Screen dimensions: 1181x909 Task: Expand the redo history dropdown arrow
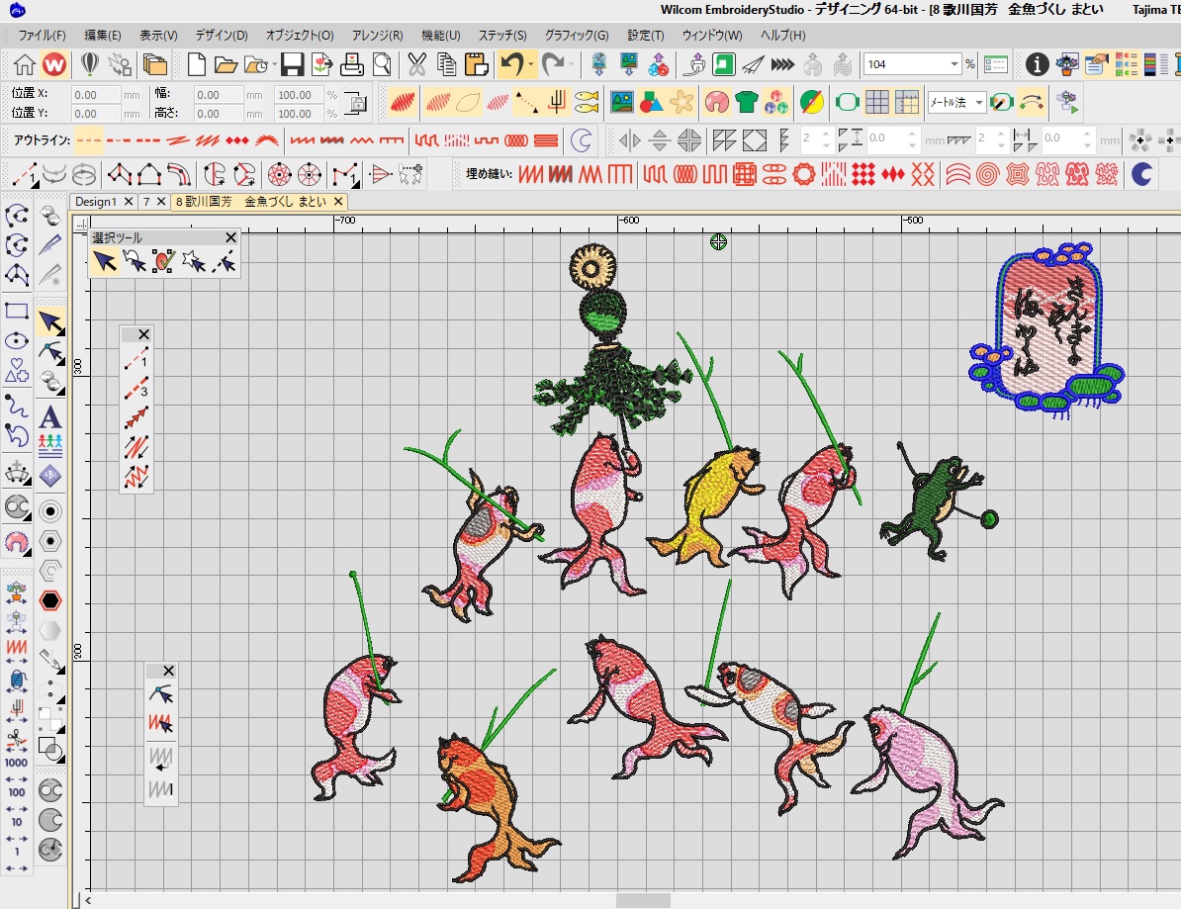click(x=570, y=64)
